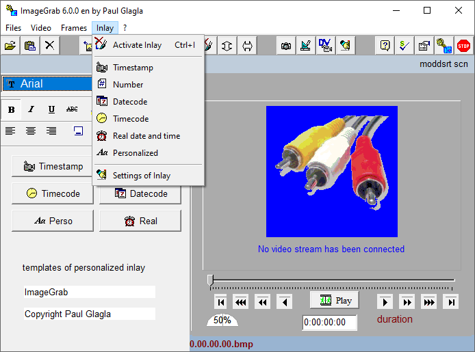Align inlay text left
Image resolution: width=475 pixels, height=352 pixels.
point(10,131)
